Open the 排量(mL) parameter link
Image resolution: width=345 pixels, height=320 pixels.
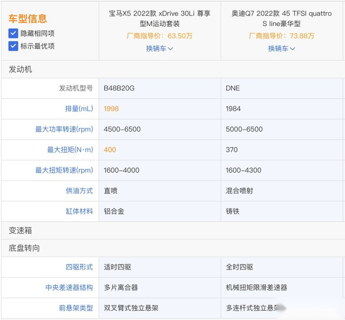tap(79, 109)
